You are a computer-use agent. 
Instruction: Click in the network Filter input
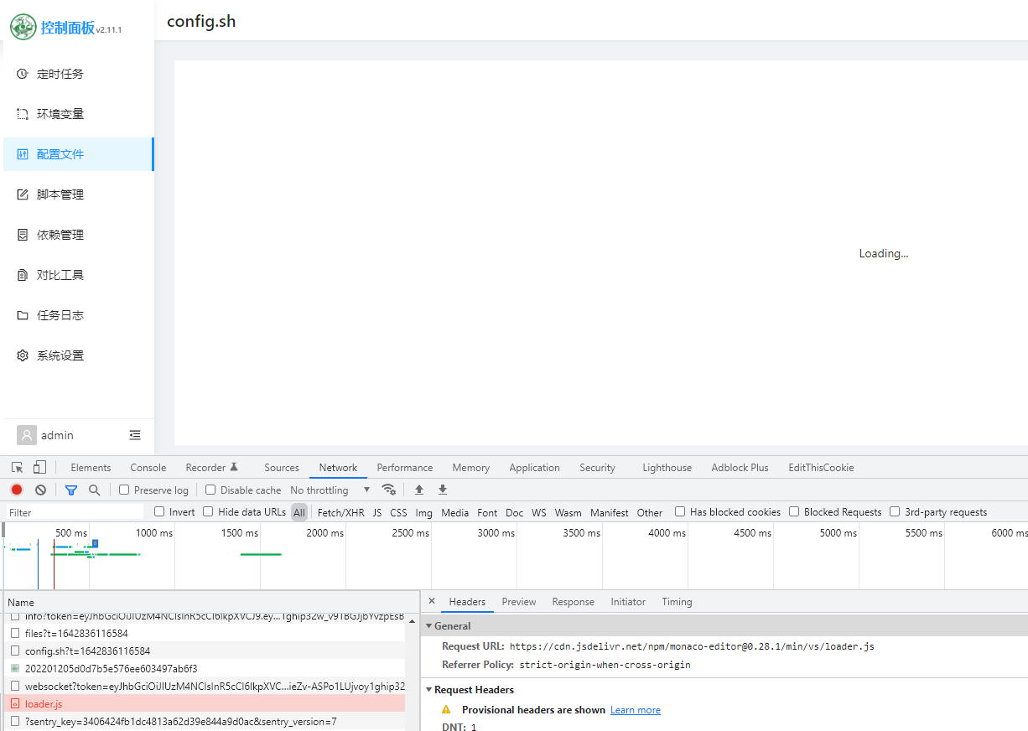coord(74,512)
